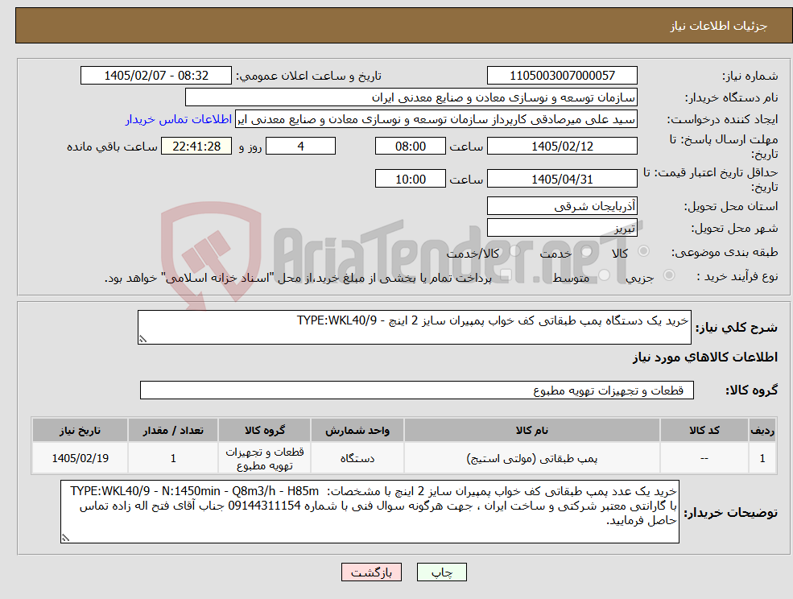This screenshot has height=599, width=793.
Task: Click remaining time field 22:41:28
Action: [196, 147]
